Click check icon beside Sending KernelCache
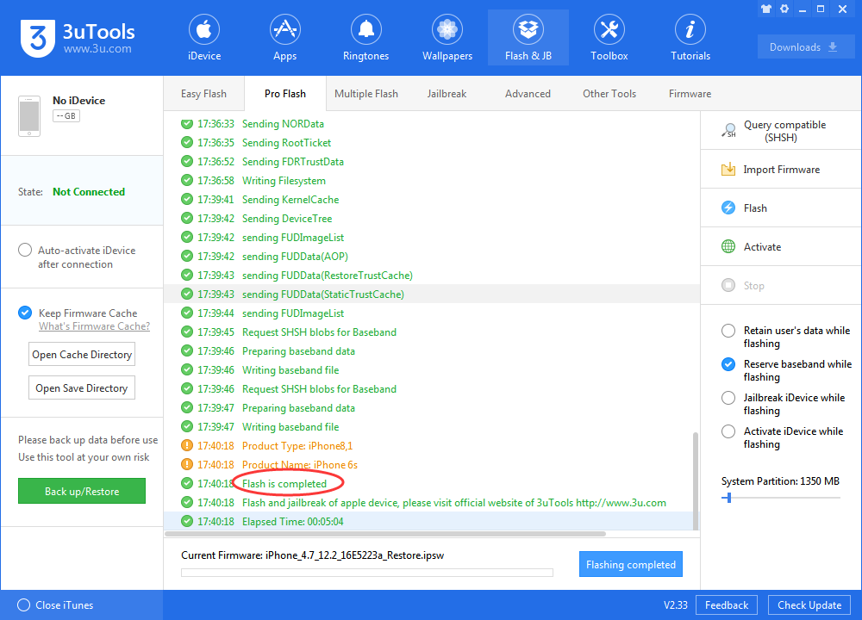Viewport: 862px width, 620px height. click(187, 199)
